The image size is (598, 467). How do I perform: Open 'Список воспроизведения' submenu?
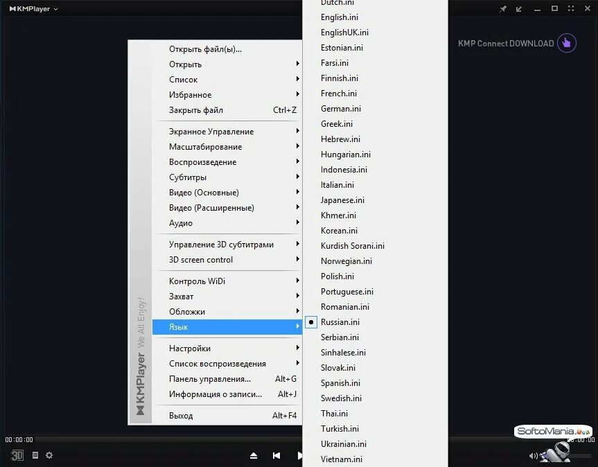click(x=227, y=363)
